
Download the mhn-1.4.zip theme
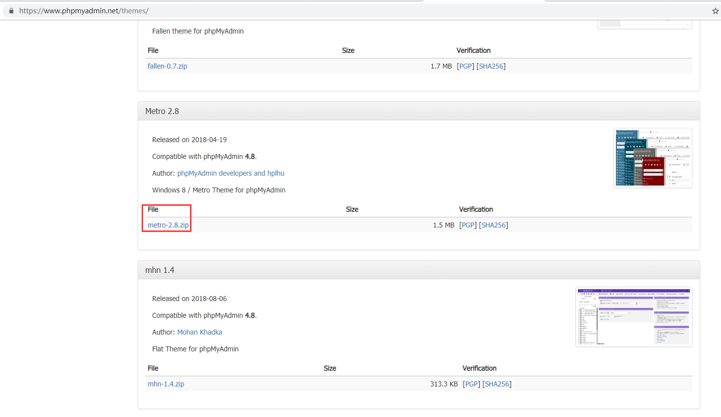coord(166,384)
